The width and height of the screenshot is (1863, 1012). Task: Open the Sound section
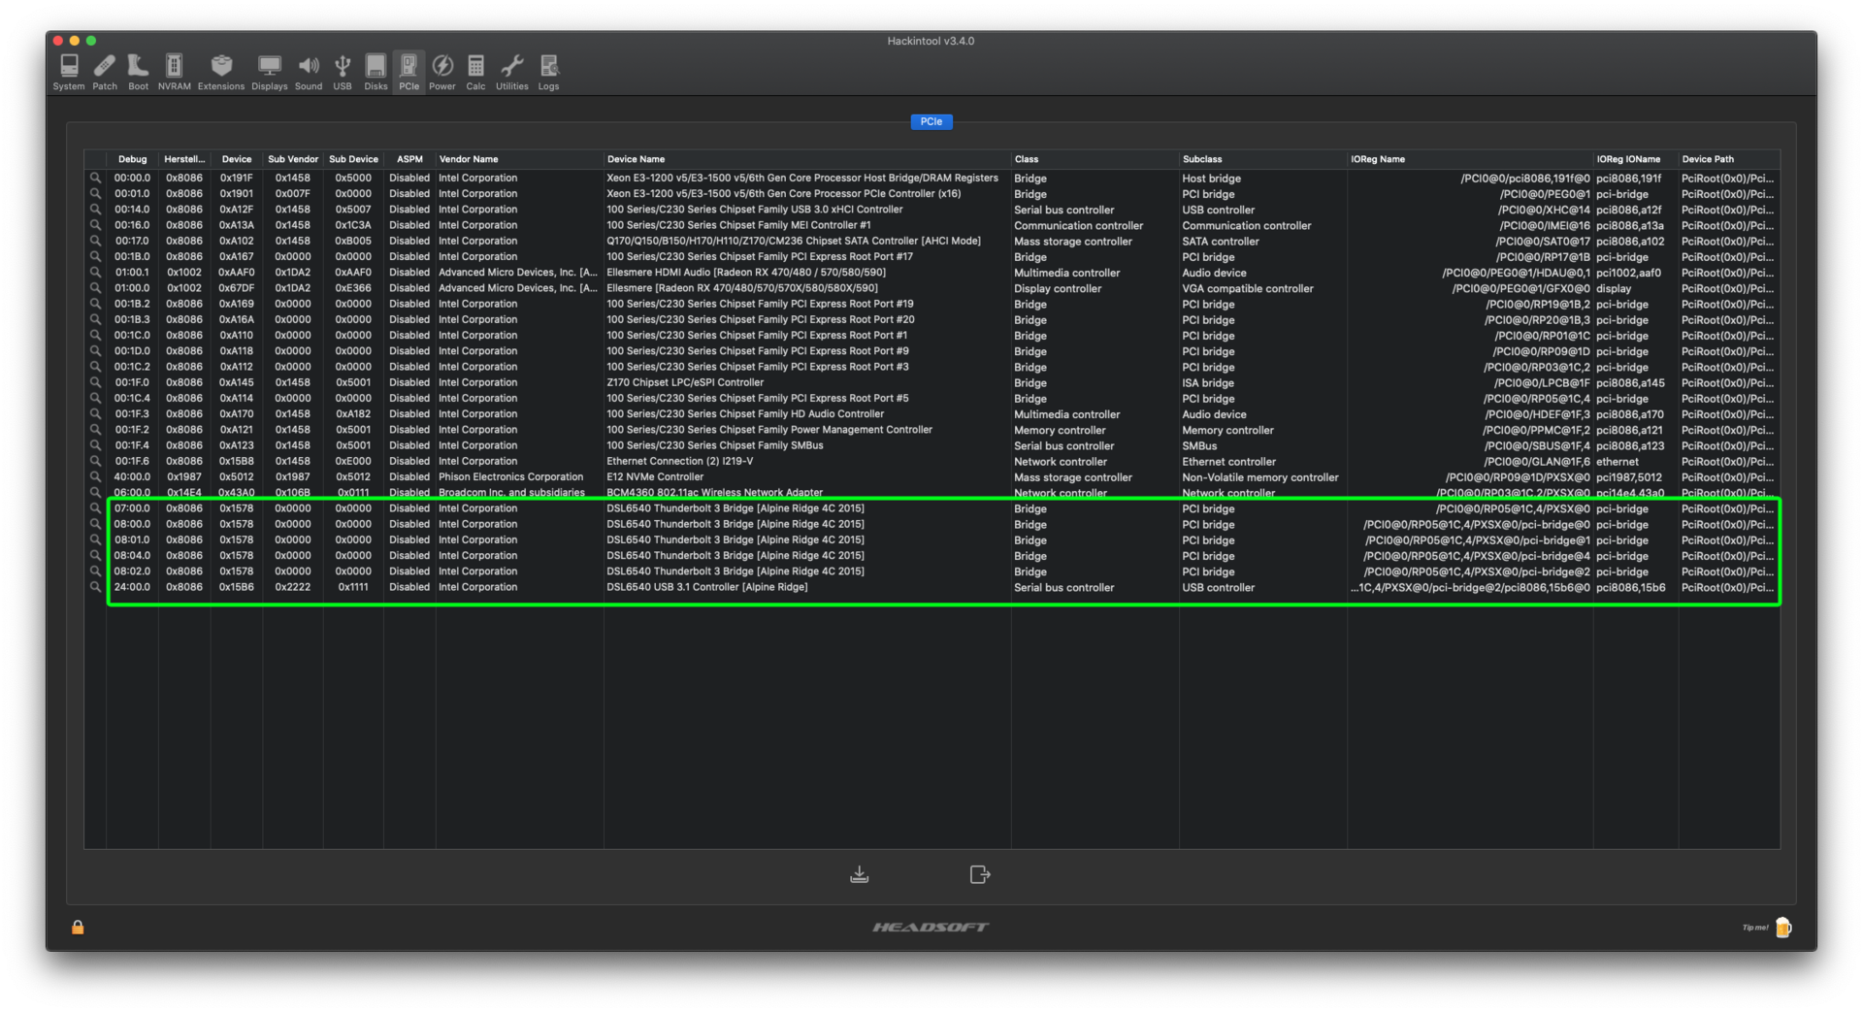[309, 72]
